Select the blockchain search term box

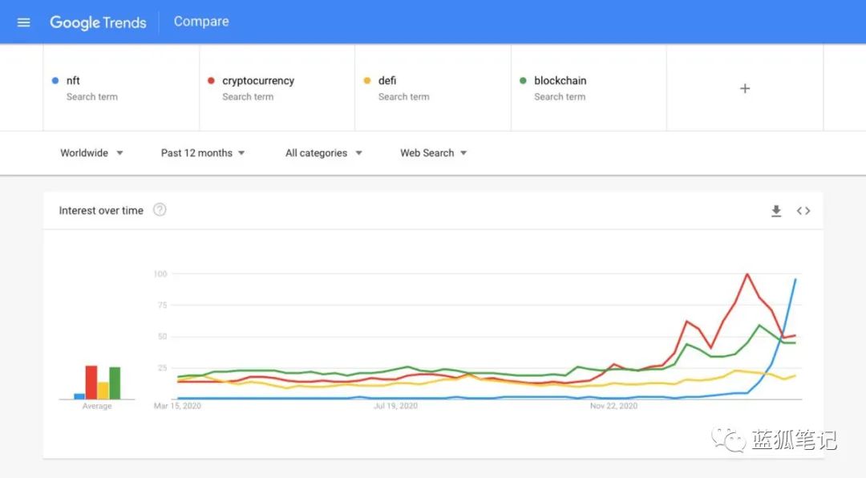point(589,88)
